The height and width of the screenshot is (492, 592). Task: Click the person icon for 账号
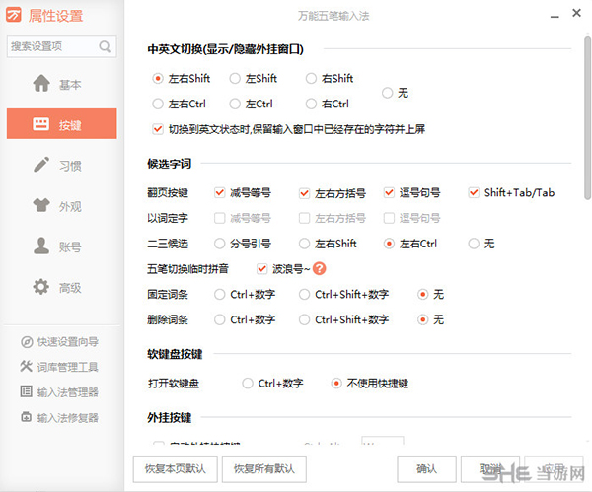pos(41,246)
